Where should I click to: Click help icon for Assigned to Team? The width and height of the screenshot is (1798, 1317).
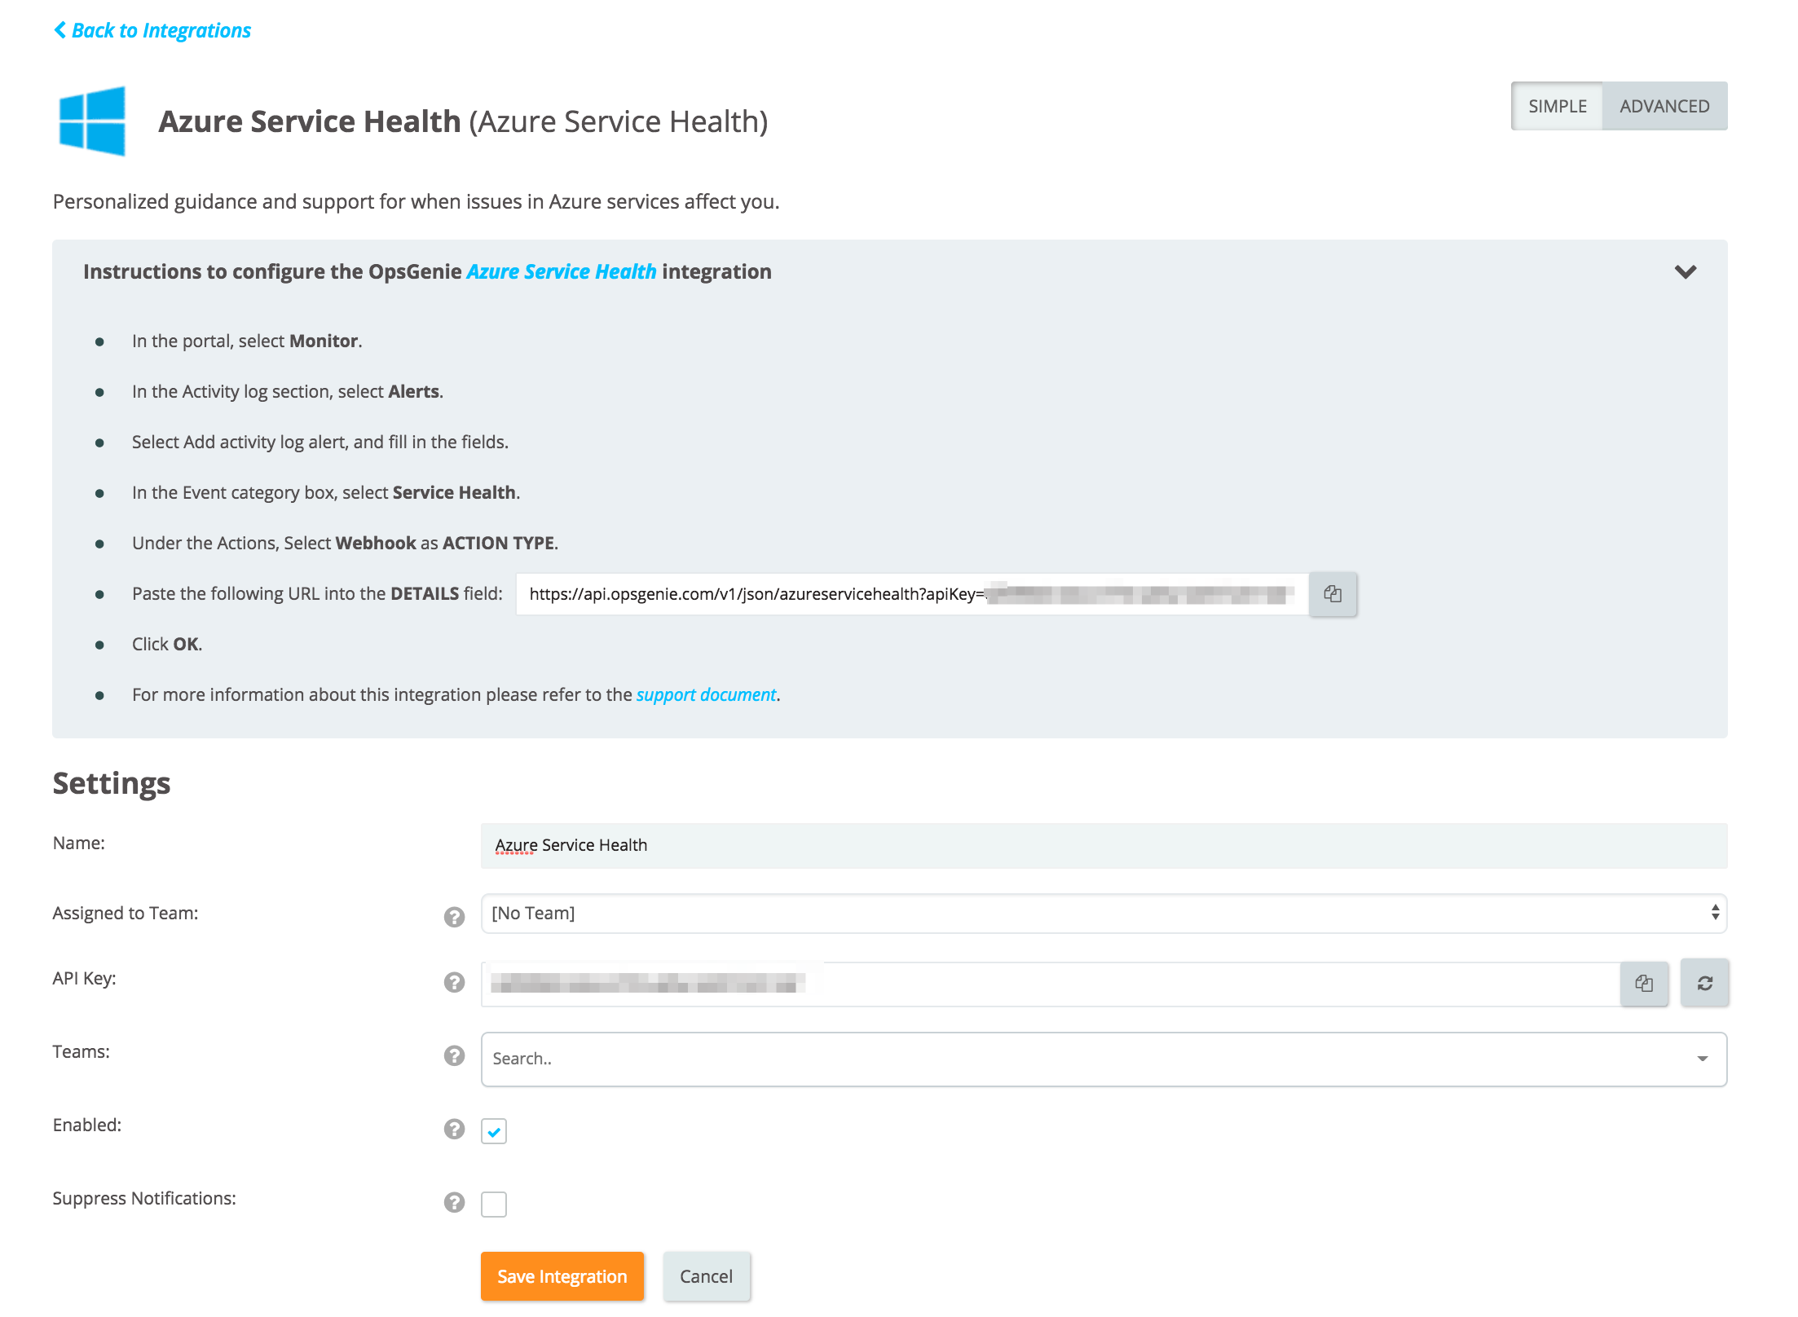454,917
